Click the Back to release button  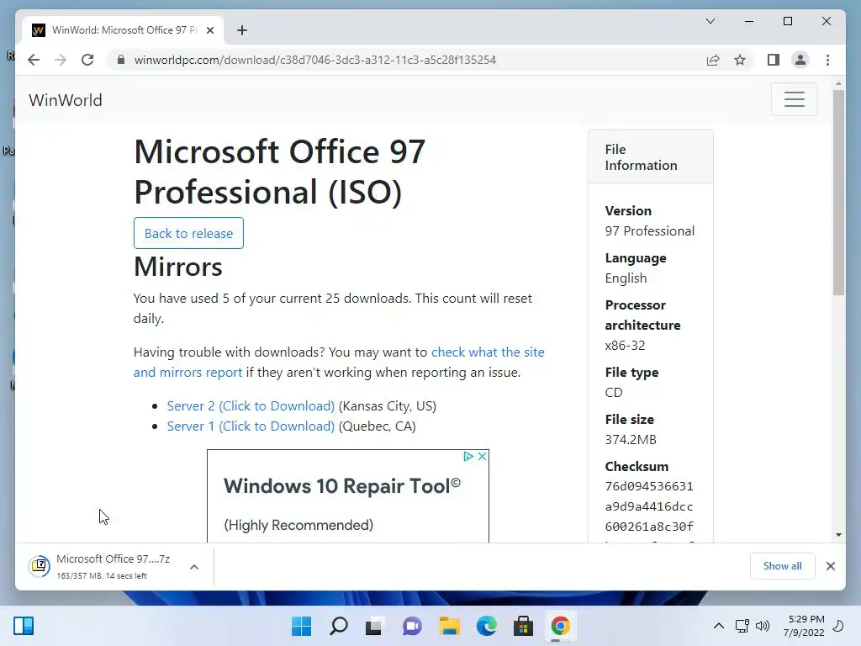pos(188,233)
